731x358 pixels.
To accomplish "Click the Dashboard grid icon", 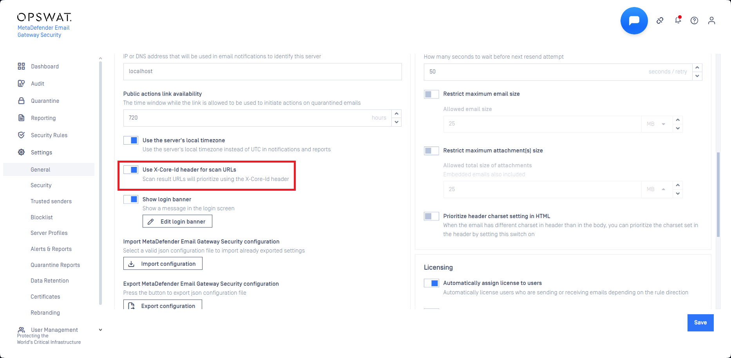I will 22,66.
